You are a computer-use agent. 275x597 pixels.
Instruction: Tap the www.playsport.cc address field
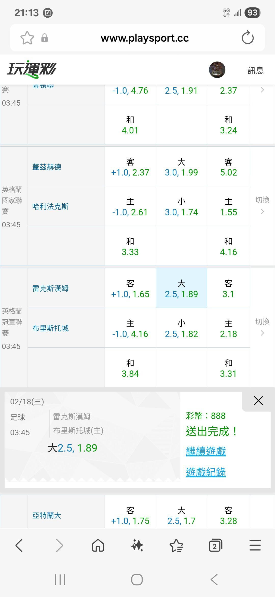pyautogui.click(x=145, y=38)
